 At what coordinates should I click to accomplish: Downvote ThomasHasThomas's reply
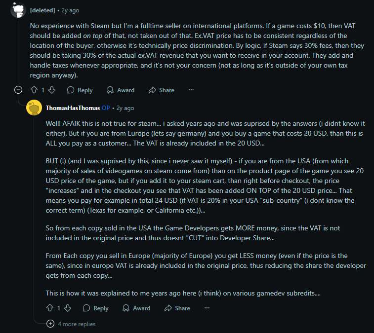point(68,308)
